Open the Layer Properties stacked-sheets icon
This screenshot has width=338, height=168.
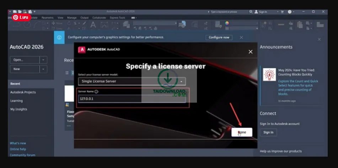pos(126,25)
